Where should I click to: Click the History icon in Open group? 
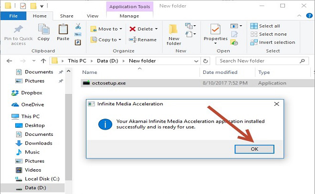coord(234,42)
